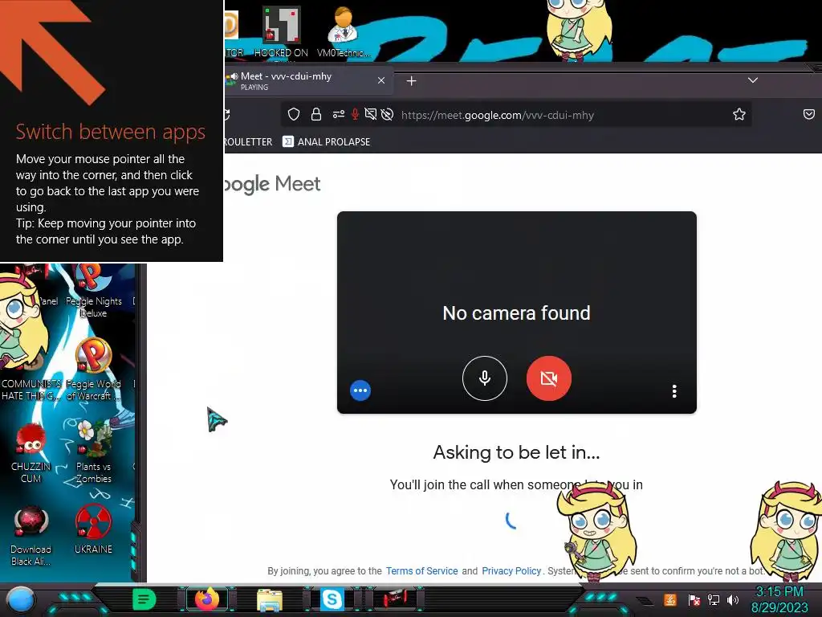Click the blocked camera permission icon in address bar

(x=371, y=114)
